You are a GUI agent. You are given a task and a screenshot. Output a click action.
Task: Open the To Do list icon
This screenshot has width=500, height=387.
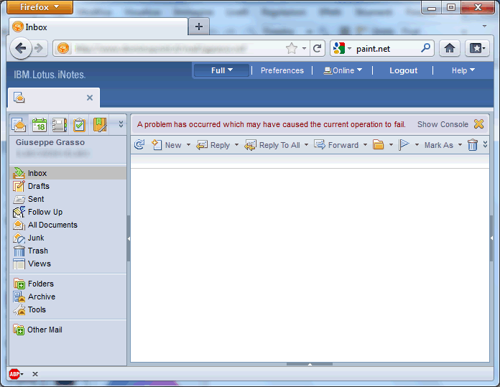[79, 125]
